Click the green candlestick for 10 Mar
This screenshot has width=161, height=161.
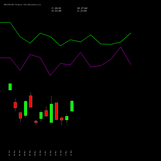(41, 115)
